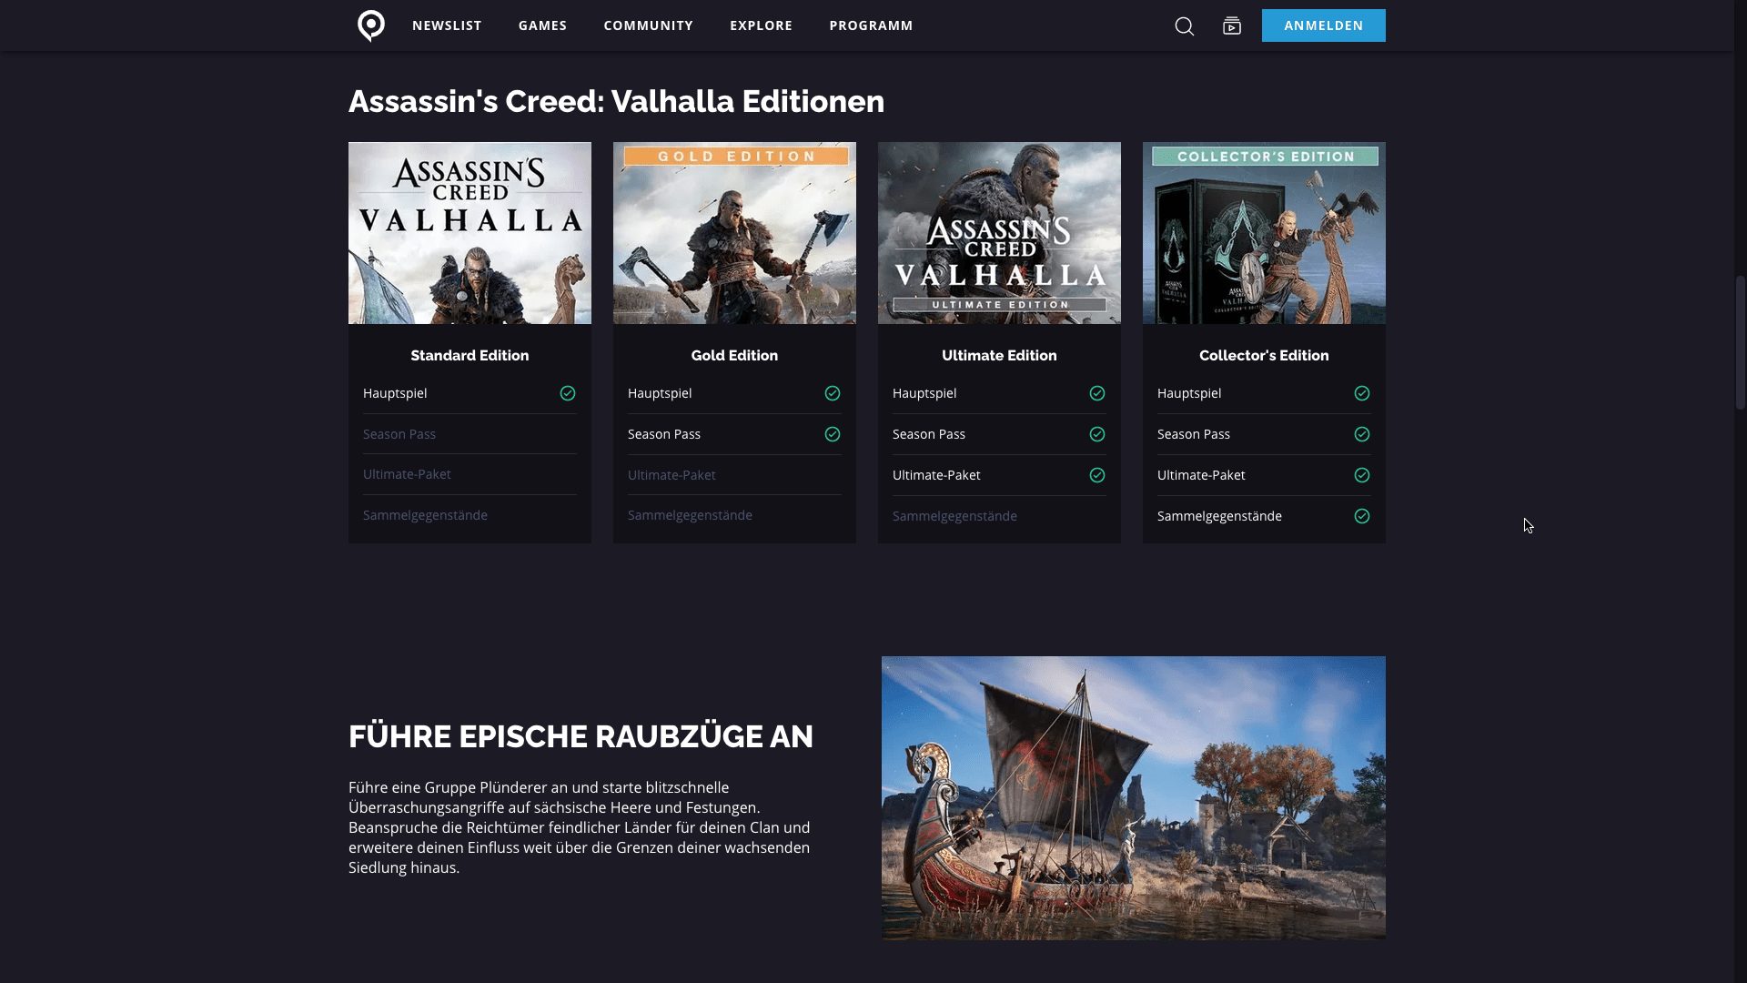Click Sammelgegenstände checkmark in Collector's Edition
The width and height of the screenshot is (1747, 983).
(1362, 516)
